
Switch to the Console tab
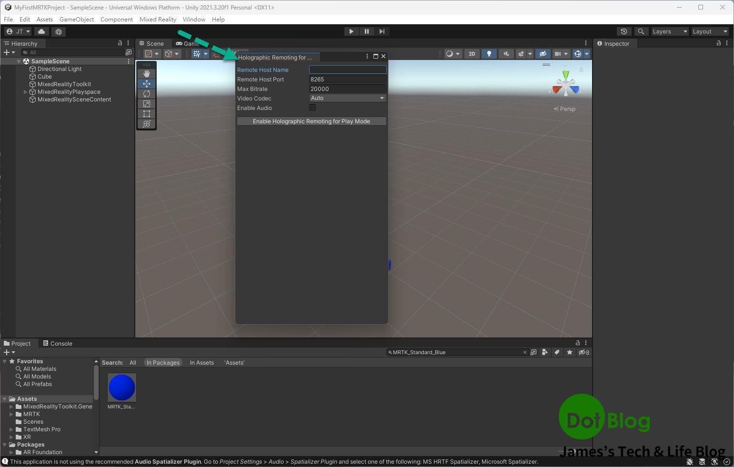pos(58,343)
